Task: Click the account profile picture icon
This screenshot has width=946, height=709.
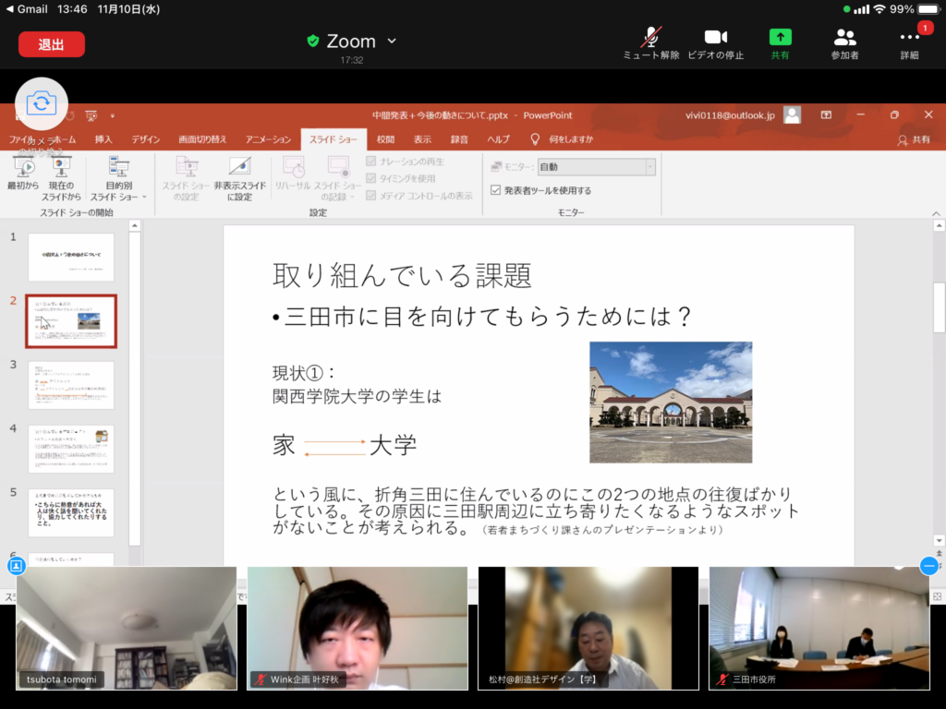Action: (x=792, y=115)
